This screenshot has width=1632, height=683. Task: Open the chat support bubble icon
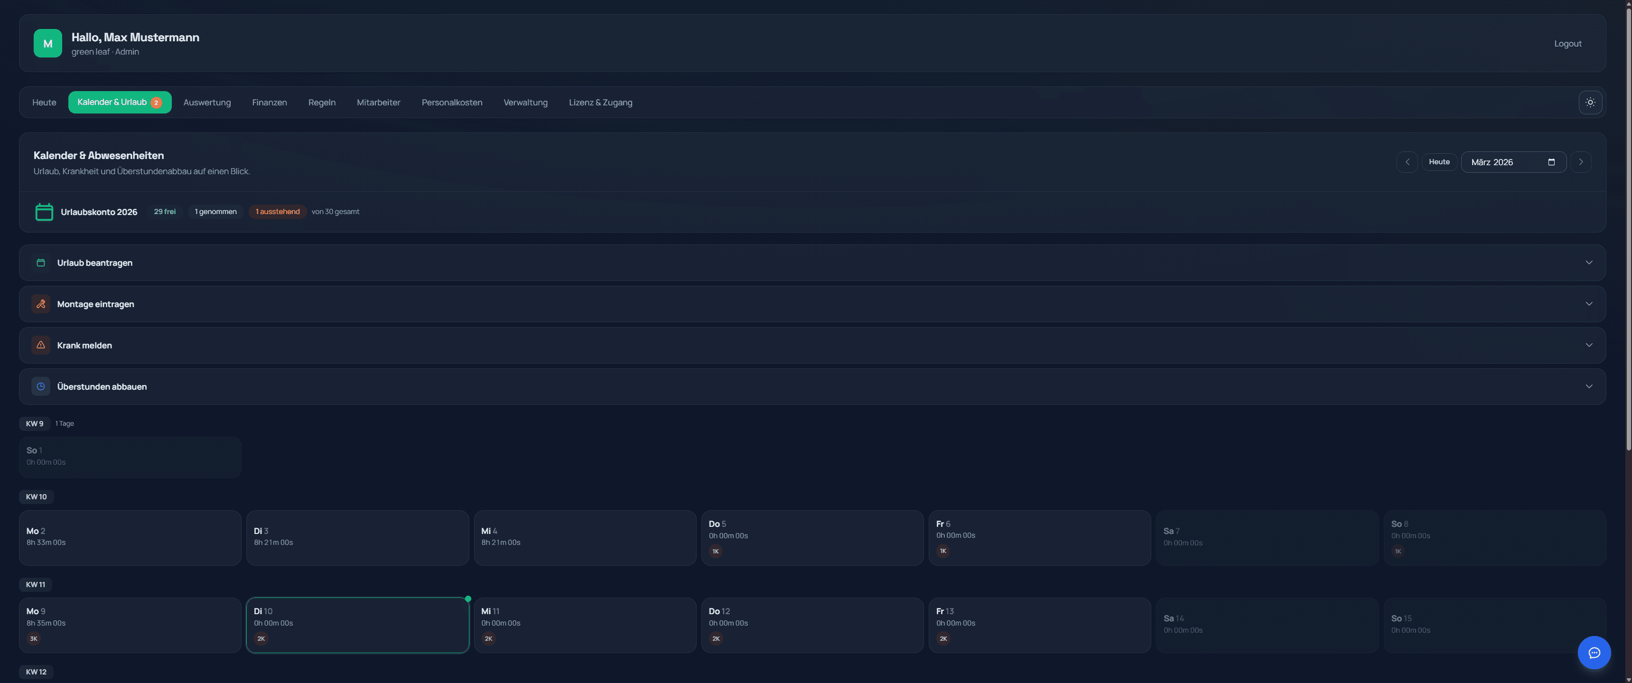pyautogui.click(x=1594, y=652)
